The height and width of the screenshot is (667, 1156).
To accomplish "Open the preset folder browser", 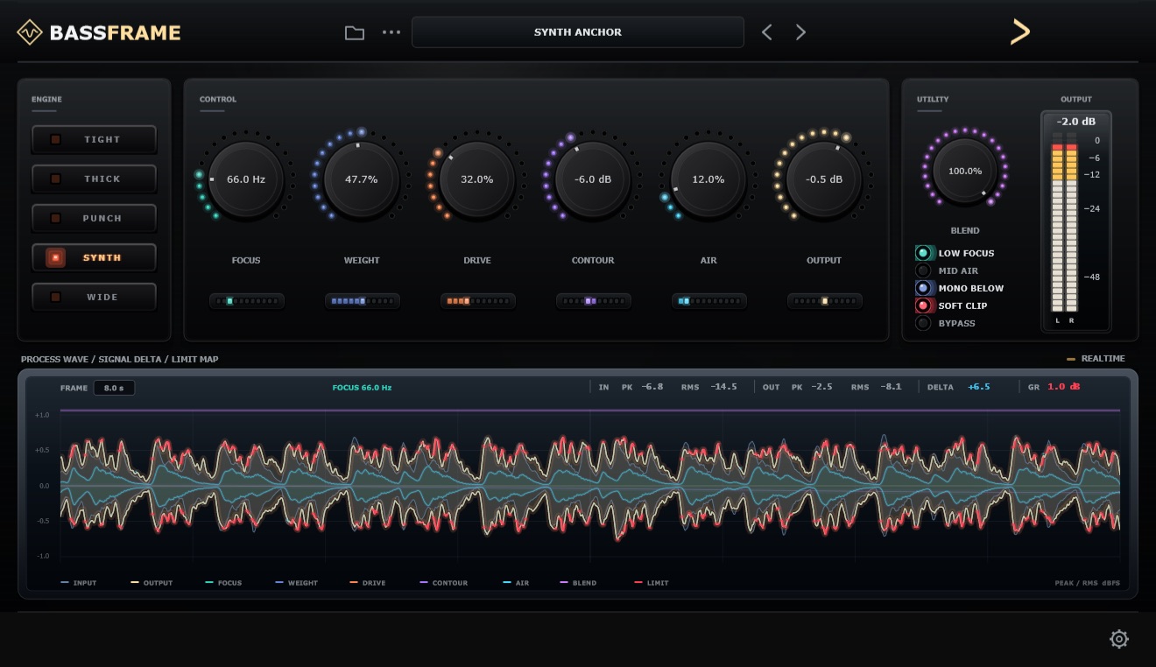I will point(355,32).
